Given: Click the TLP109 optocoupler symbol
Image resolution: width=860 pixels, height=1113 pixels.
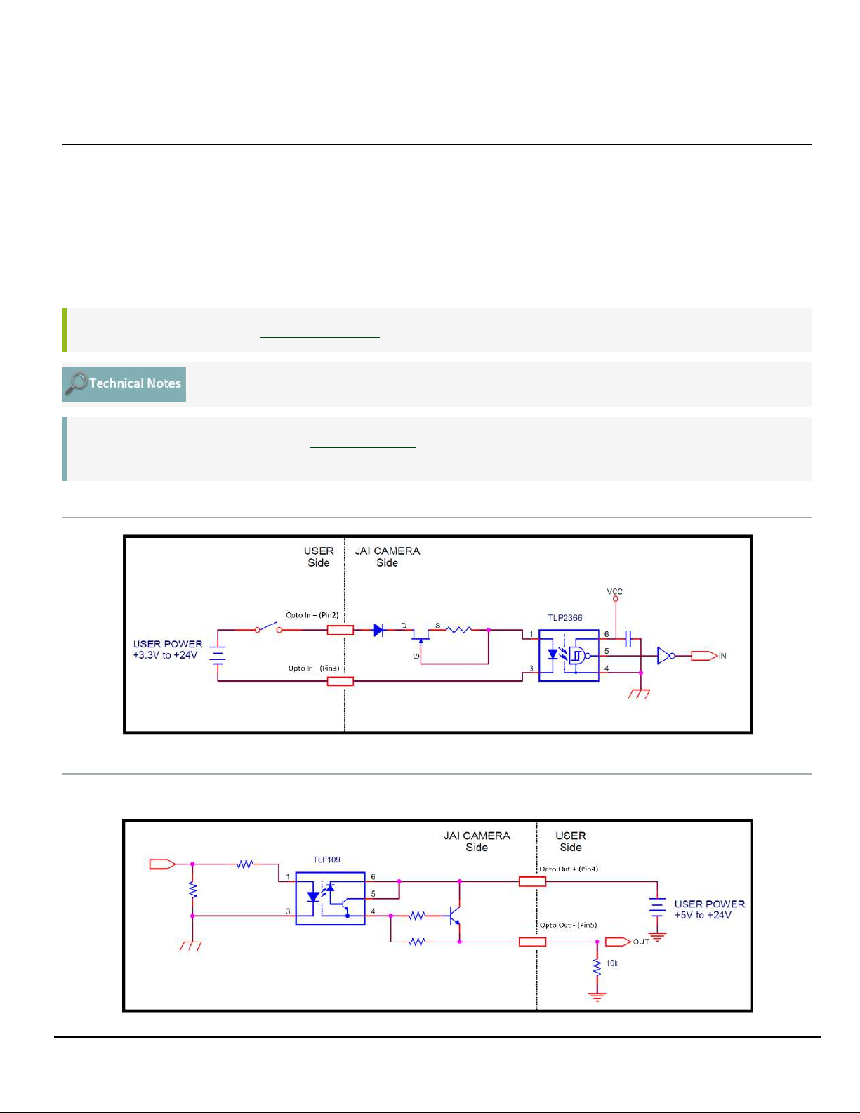Looking at the screenshot, I should click(x=330, y=898).
